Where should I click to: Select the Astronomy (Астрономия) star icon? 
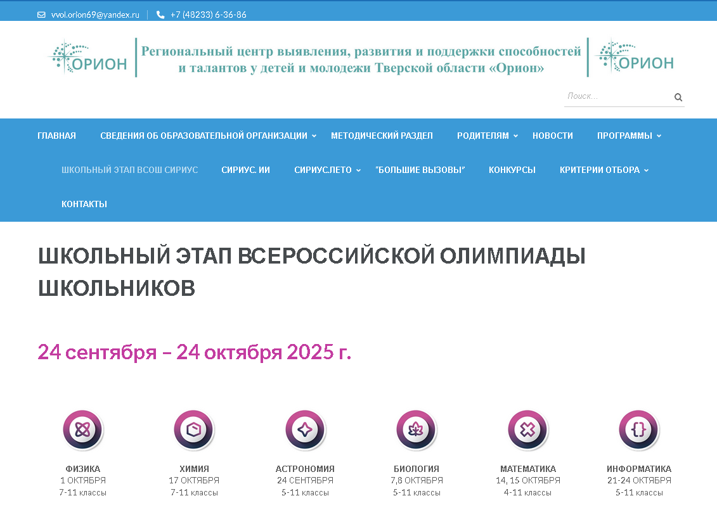point(305,431)
